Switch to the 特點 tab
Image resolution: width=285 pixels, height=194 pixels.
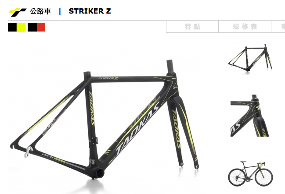192,27
